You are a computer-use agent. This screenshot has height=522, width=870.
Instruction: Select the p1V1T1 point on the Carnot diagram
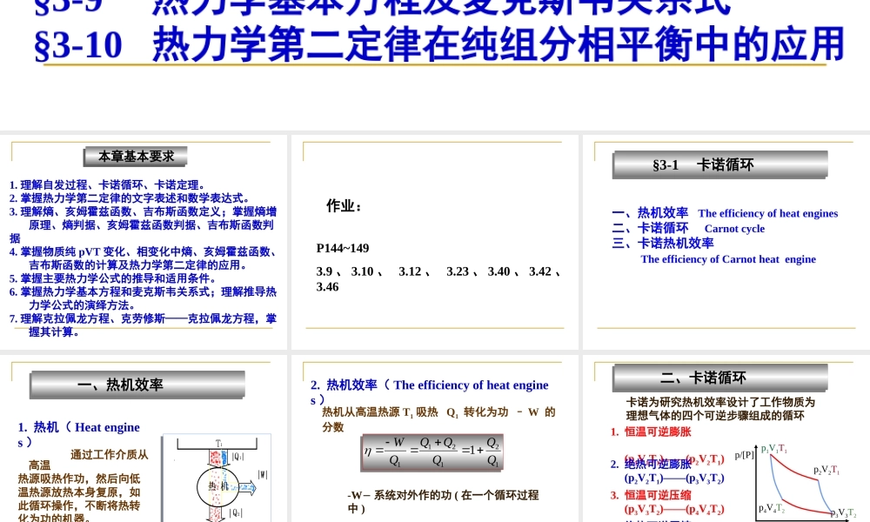(x=773, y=450)
